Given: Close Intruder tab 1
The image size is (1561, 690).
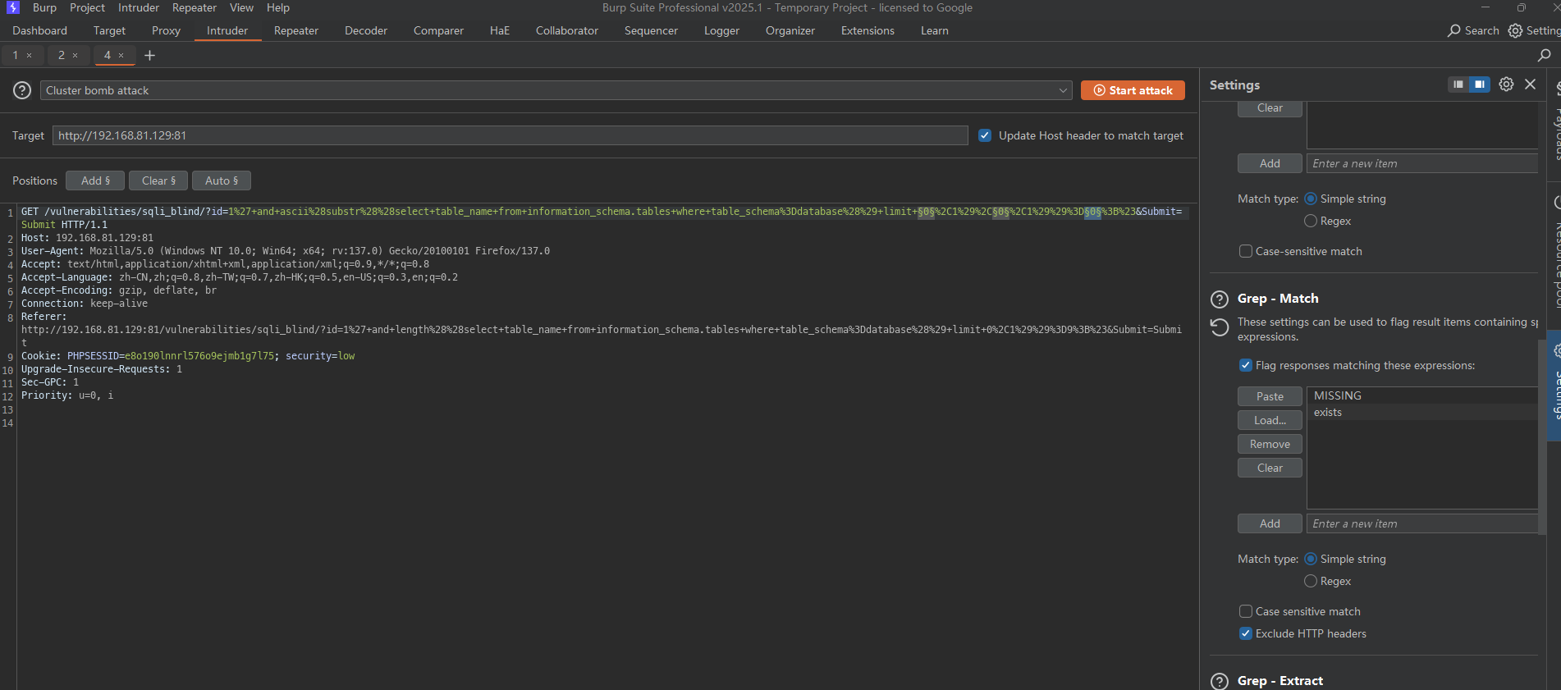Looking at the screenshot, I should [30, 56].
